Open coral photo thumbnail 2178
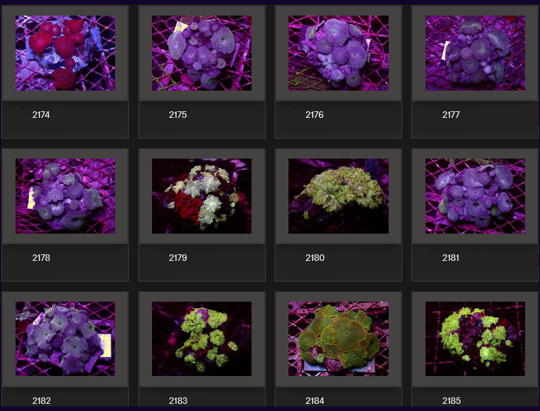 pyautogui.click(x=65, y=196)
